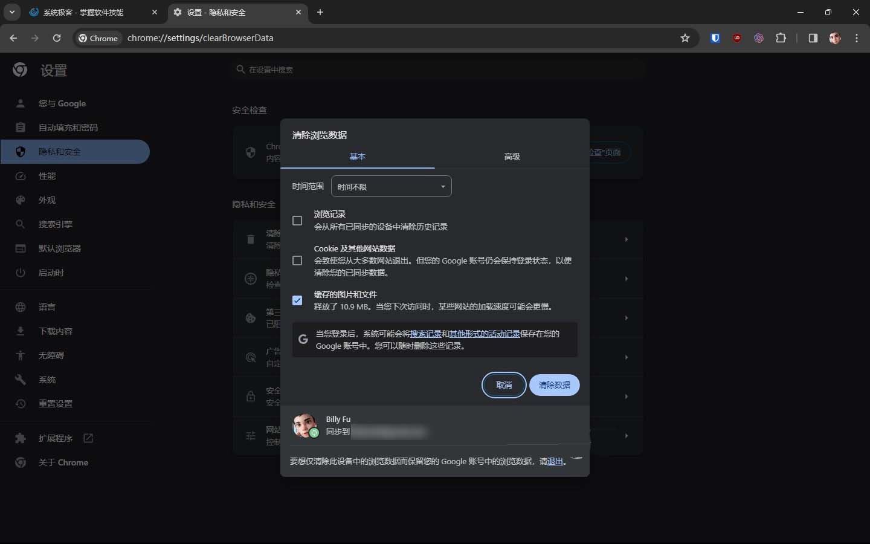The width and height of the screenshot is (870, 544).
Task: Click the address bar URL
Action: coord(200,38)
